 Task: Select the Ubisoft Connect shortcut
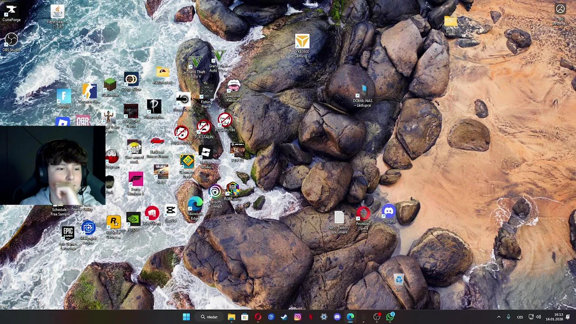(215, 197)
